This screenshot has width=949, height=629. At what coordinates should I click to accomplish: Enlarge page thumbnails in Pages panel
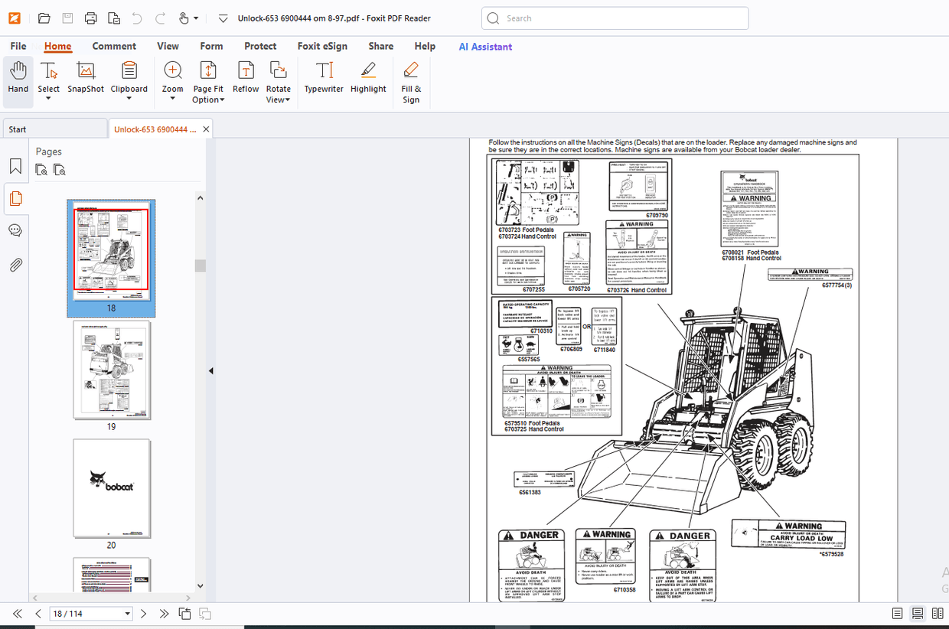(42, 170)
